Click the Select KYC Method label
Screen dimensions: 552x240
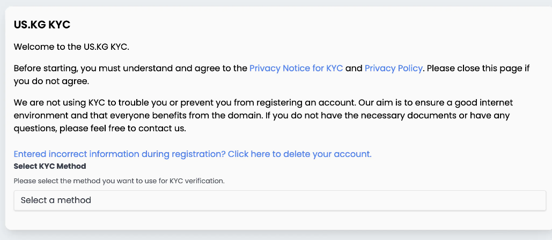pyautogui.click(x=50, y=166)
